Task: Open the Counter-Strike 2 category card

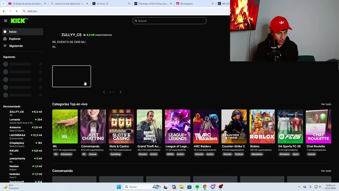Action: click(x=234, y=127)
